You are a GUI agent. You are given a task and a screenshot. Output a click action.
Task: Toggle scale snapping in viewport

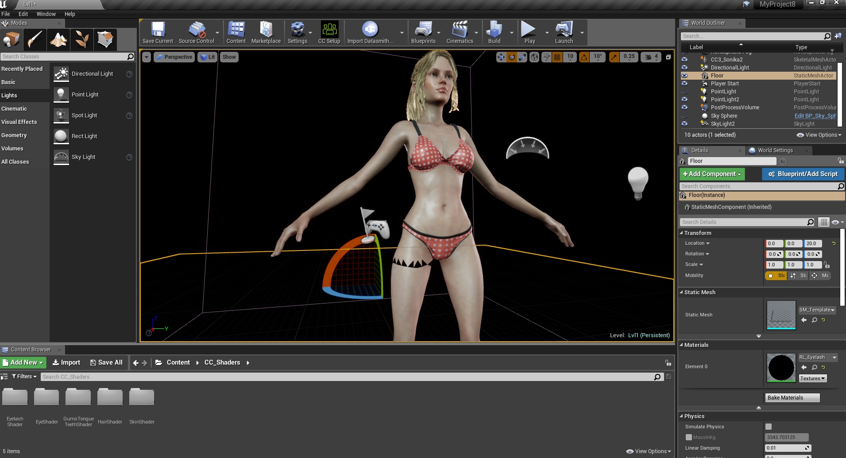click(x=614, y=57)
